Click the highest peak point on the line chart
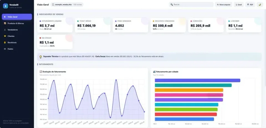266x128 pixels. point(116,80)
